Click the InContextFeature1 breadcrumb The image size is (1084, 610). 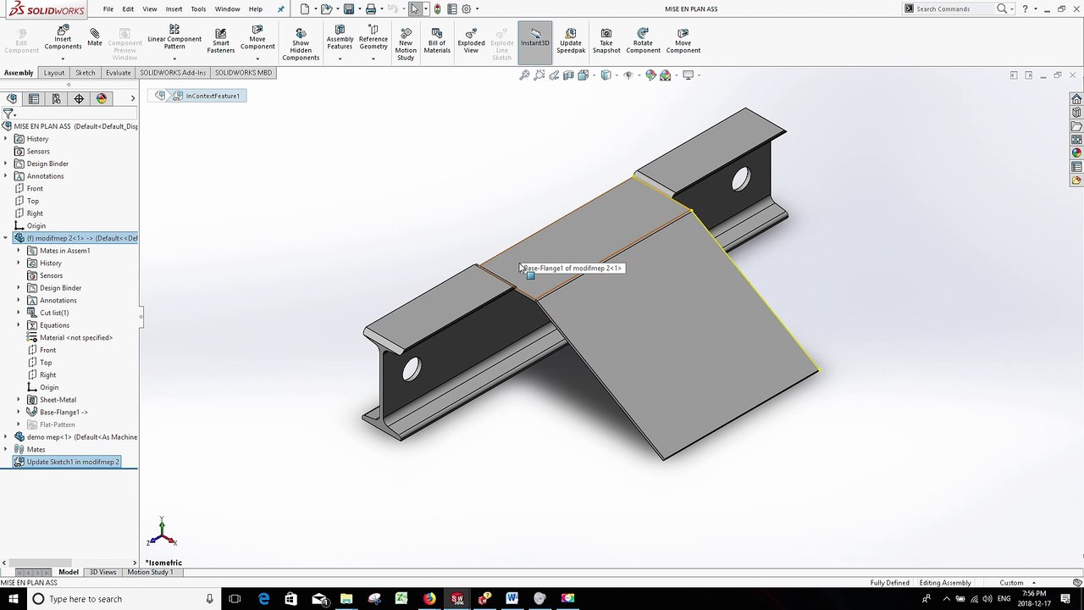pyautogui.click(x=207, y=96)
